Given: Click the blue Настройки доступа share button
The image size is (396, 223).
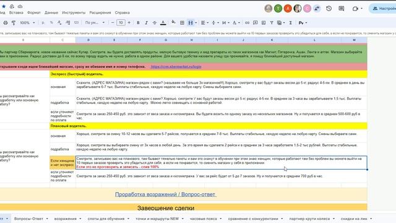Looking at the screenshot, I should pos(382,8).
